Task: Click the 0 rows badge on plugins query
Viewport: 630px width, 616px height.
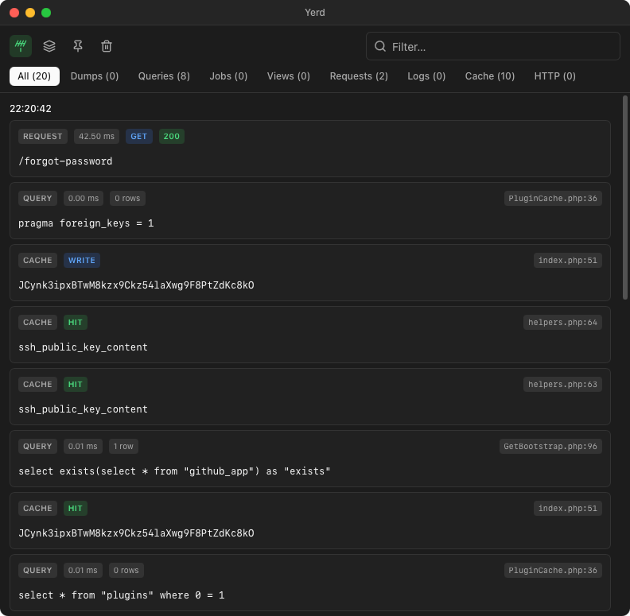Action: click(126, 571)
